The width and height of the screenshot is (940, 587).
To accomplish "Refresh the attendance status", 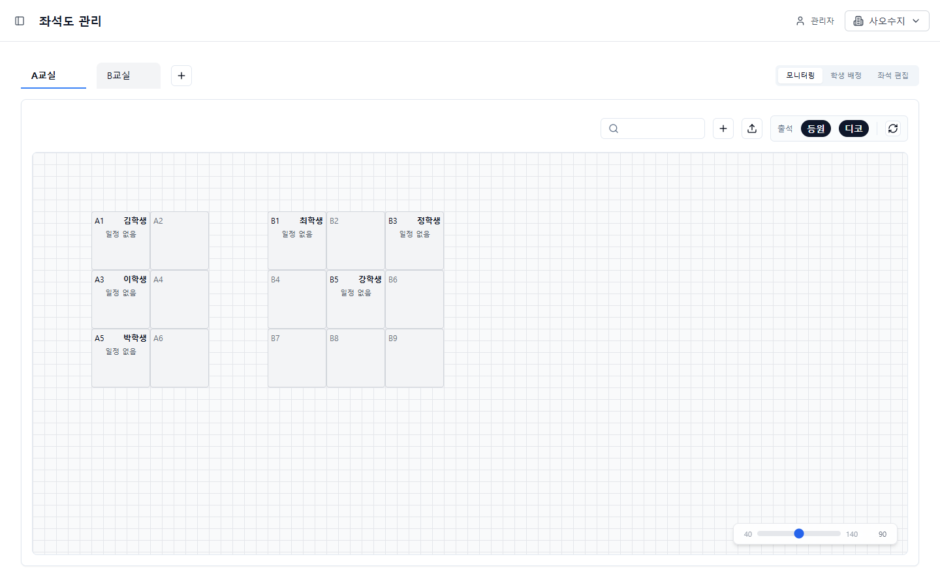I will pos(893,128).
